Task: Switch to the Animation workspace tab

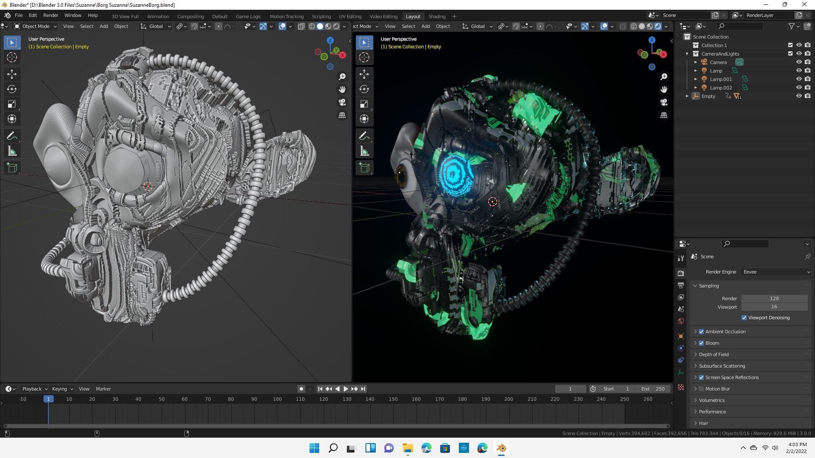Action: coord(158,17)
